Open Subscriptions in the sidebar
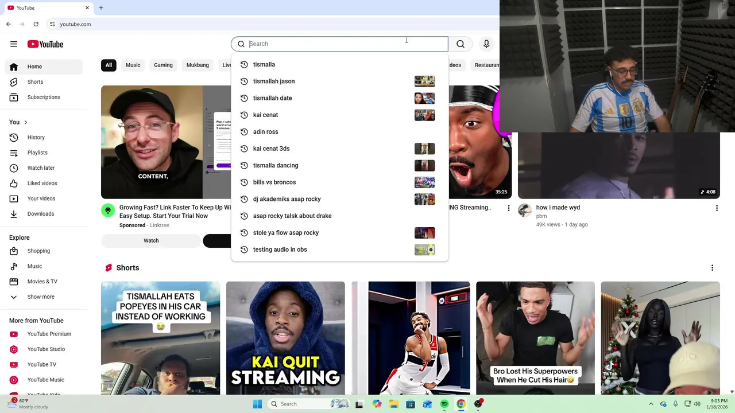The image size is (735, 413). tap(44, 98)
